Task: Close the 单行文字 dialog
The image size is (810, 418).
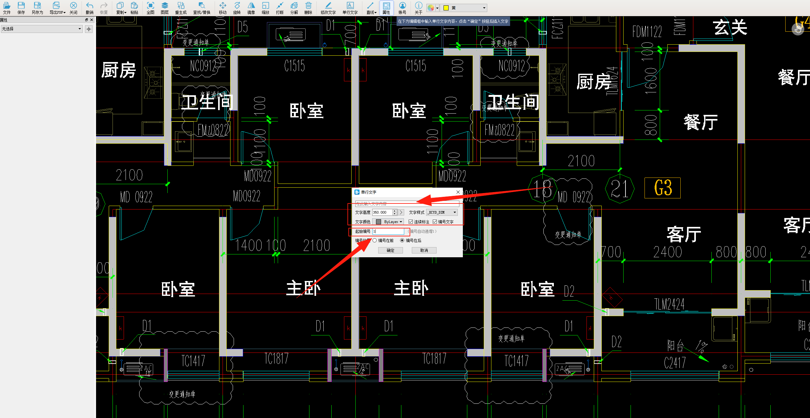Action: 458,192
